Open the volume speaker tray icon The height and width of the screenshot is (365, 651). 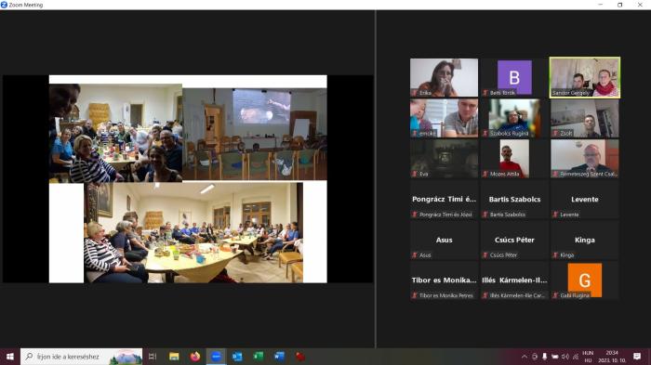pyautogui.click(x=565, y=357)
